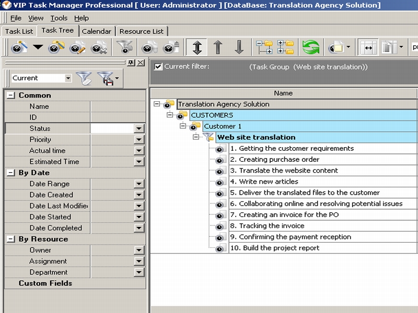This screenshot has width=418, height=313.
Task: Open the Estimated Time filter dropdown
Action: click(139, 162)
